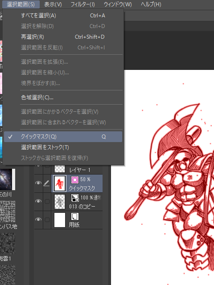Screen dimensions: 214x285
Task: Click the 013のコピー layer thumbnail
Action: pyautogui.click(x=60, y=202)
